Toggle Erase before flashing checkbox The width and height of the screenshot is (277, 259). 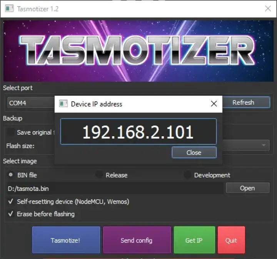11,214
